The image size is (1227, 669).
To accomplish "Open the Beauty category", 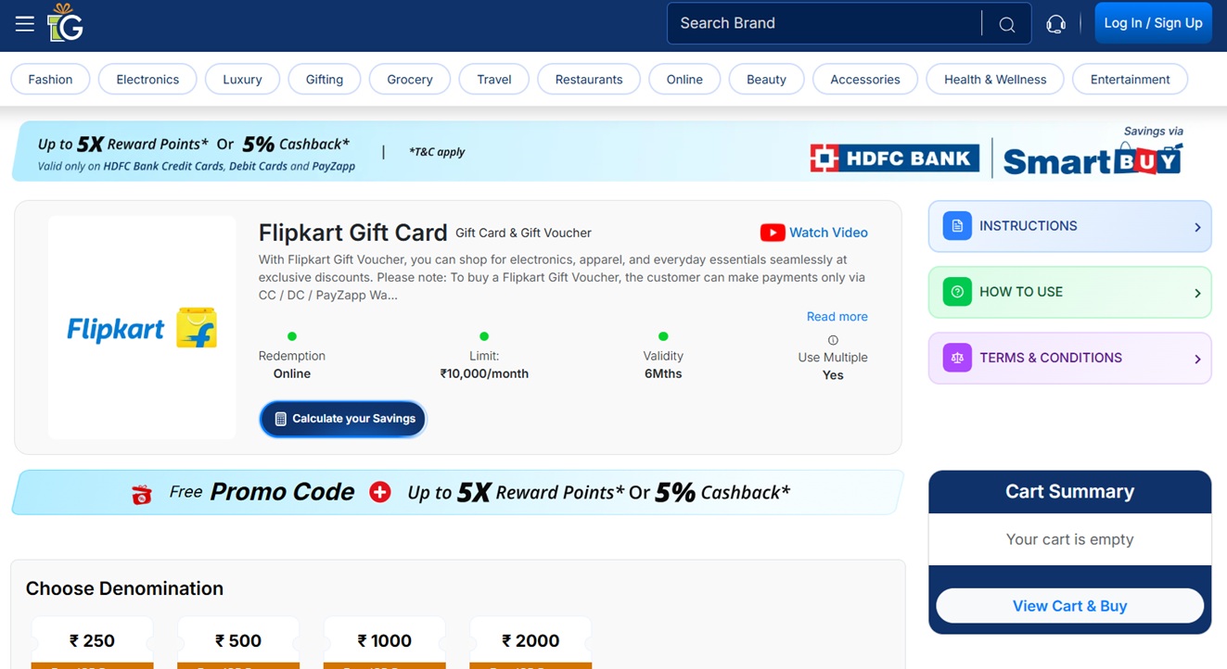I will 766,80.
